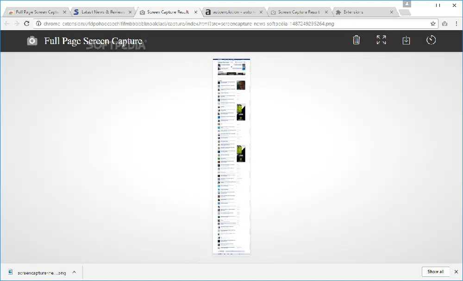463x281 pixels.
Task: Switch to the autoevolution tab
Action: pyautogui.click(x=231, y=12)
